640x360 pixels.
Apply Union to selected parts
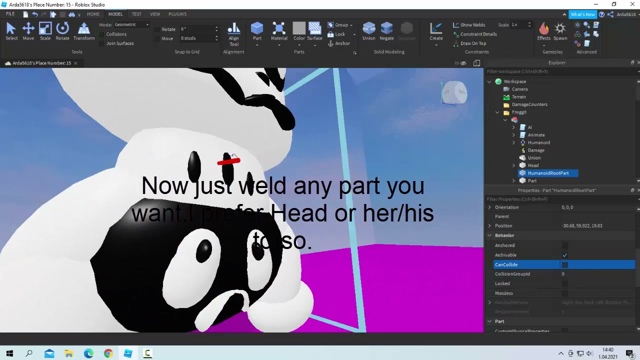(369, 31)
